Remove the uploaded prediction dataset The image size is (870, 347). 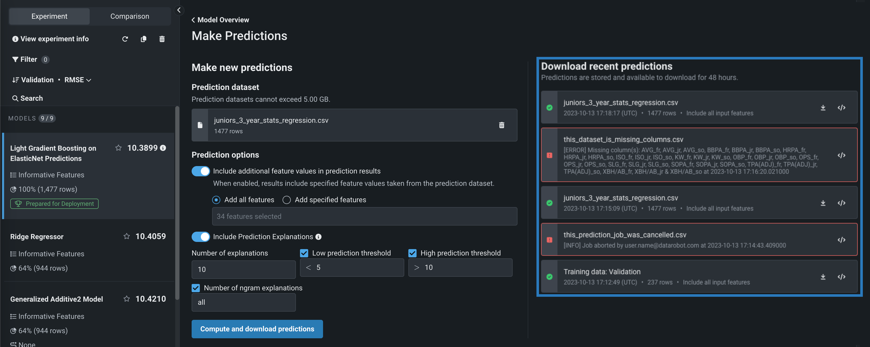tap(502, 125)
